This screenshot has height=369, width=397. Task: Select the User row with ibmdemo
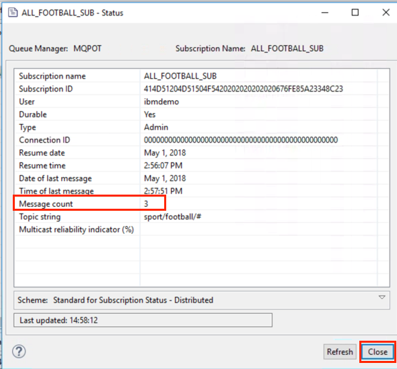[x=202, y=102]
